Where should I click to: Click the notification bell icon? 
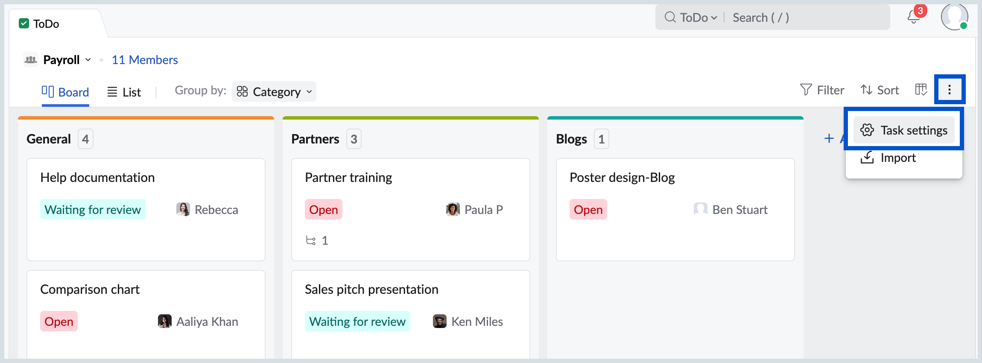tap(913, 17)
